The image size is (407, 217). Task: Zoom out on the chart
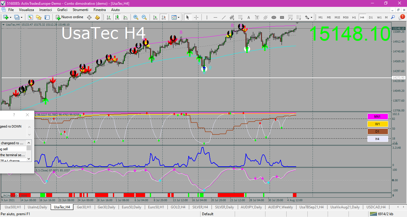[144, 17]
